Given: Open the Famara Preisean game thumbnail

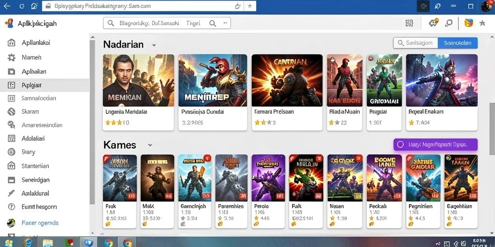Looking at the screenshot, I should tap(287, 81).
